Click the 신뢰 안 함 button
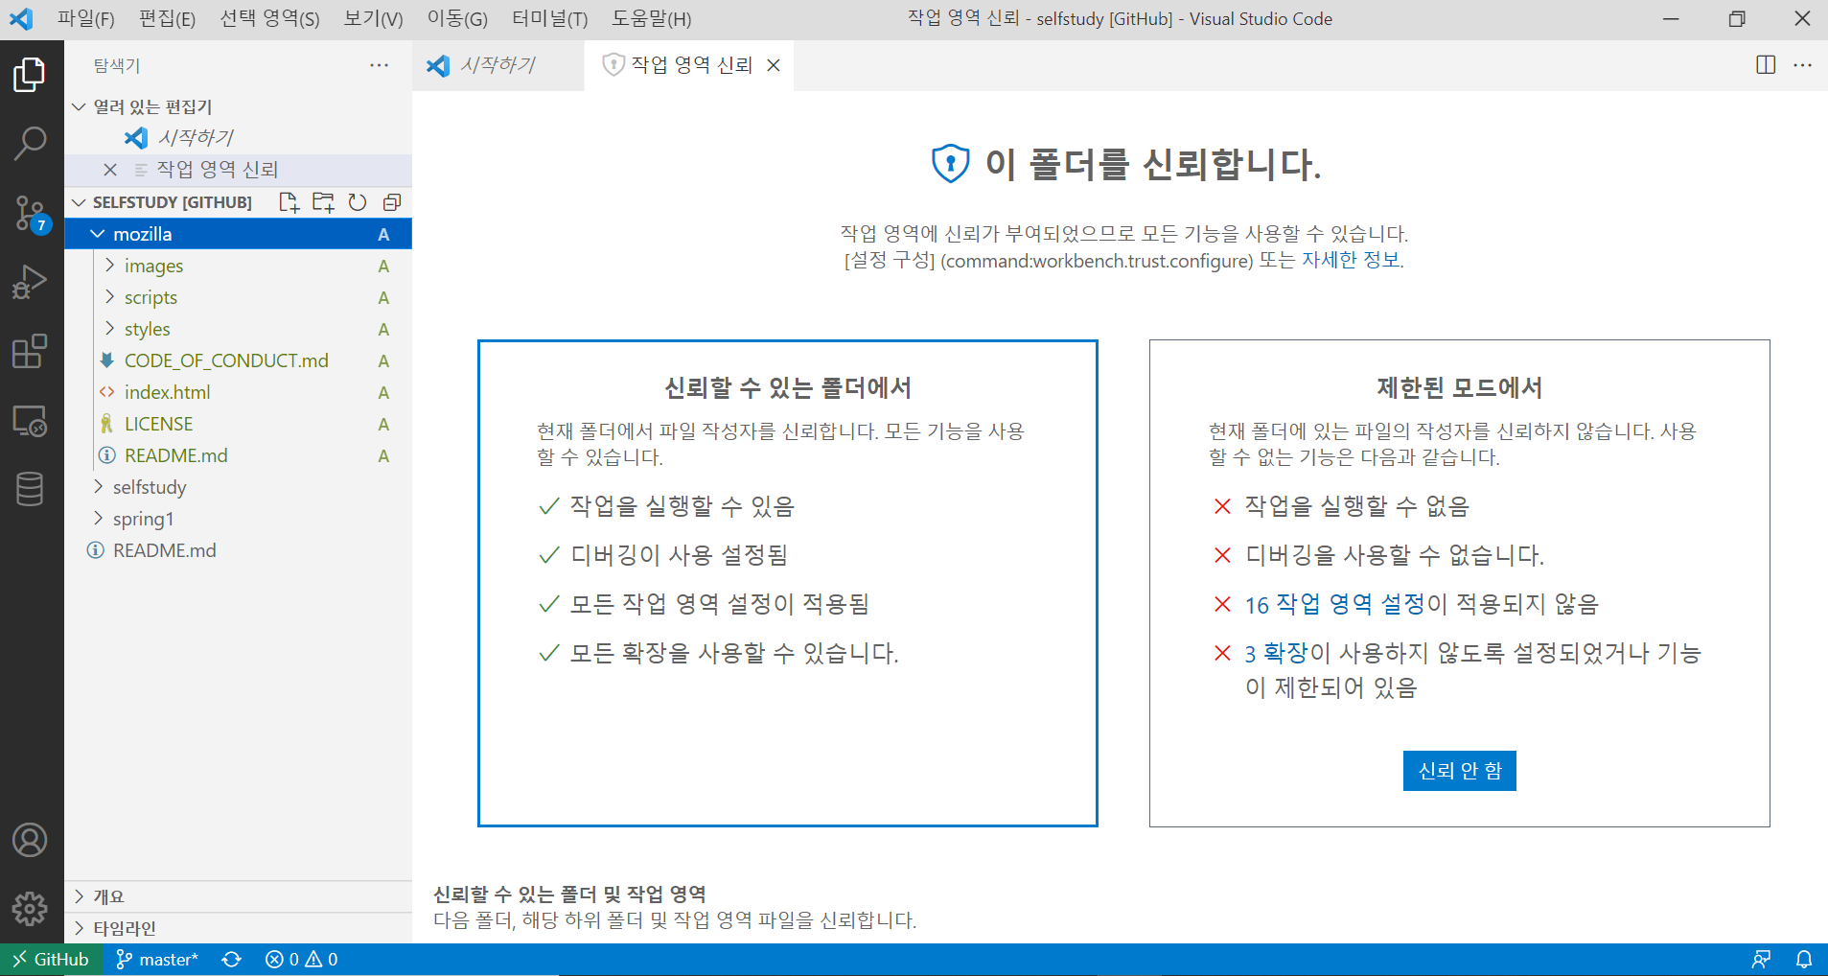This screenshot has width=1828, height=976. pyautogui.click(x=1460, y=771)
